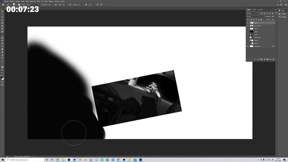The height and width of the screenshot is (162, 288).
Task: Click the Paths collapsed dock button
Action: [282, 17]
